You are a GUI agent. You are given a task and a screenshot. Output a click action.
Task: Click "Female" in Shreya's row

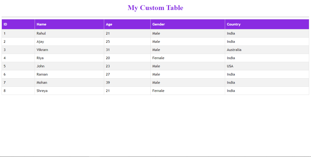click(188, 91)
